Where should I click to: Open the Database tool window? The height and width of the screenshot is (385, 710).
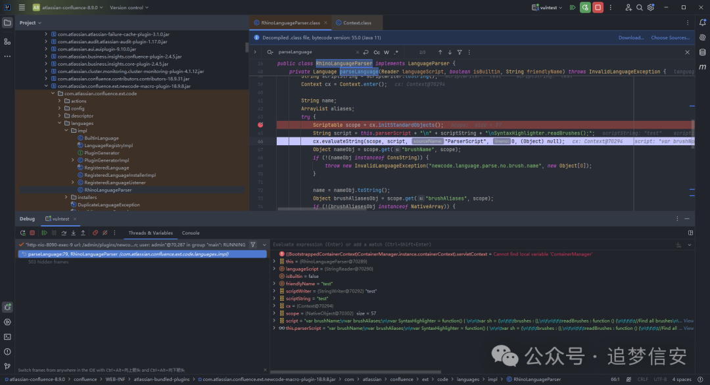702,53
